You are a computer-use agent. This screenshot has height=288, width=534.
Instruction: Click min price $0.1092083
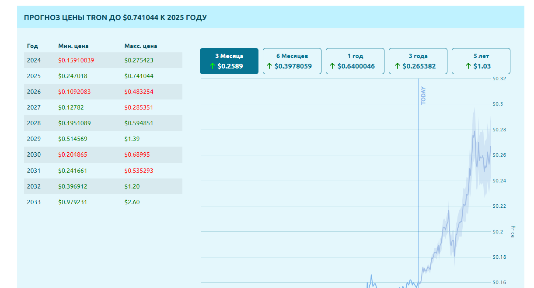74,92
